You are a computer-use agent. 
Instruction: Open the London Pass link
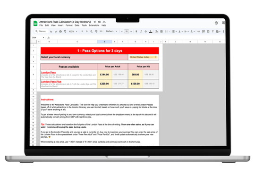click(x=48, y=72)
